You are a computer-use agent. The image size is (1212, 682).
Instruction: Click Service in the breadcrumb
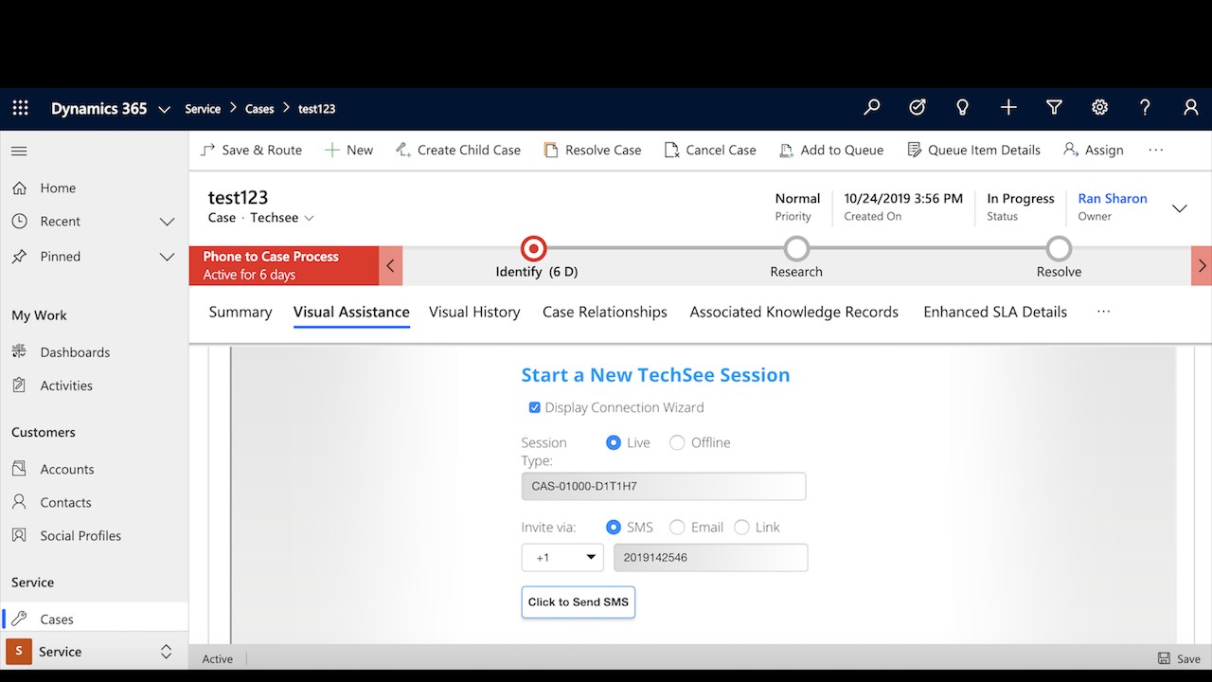203,109
